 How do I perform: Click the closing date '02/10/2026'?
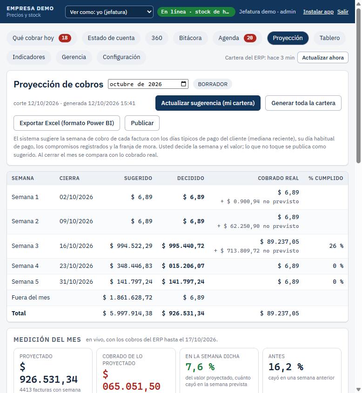[76, 197]
